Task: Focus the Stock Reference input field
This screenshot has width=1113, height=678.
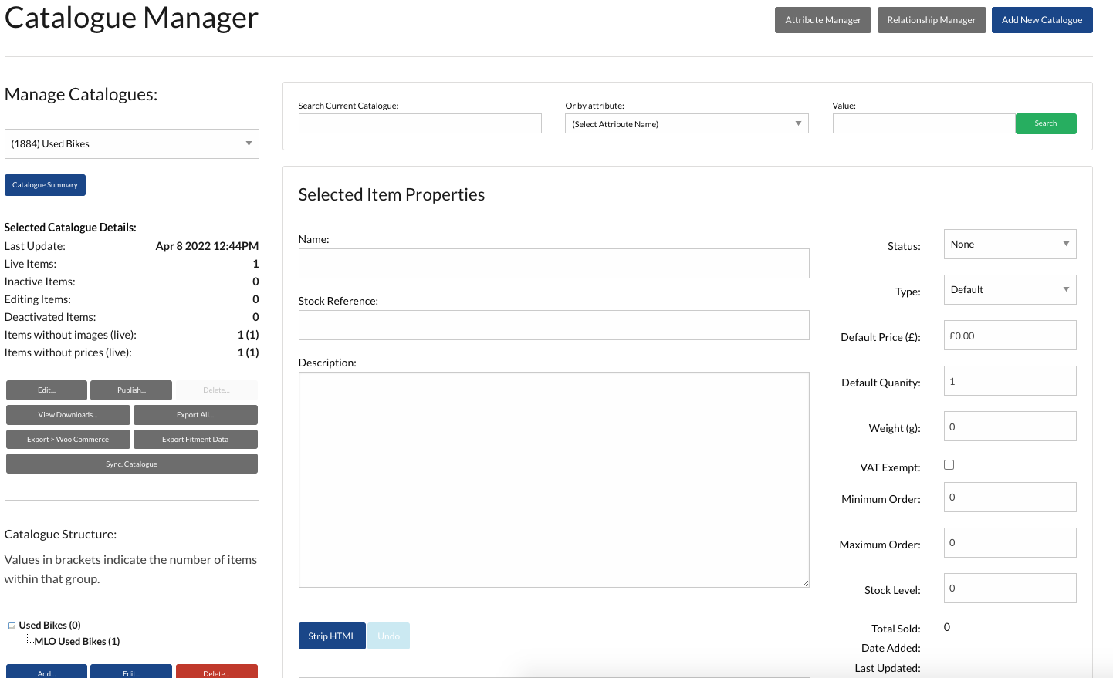Action: click(x=553, y=326)
